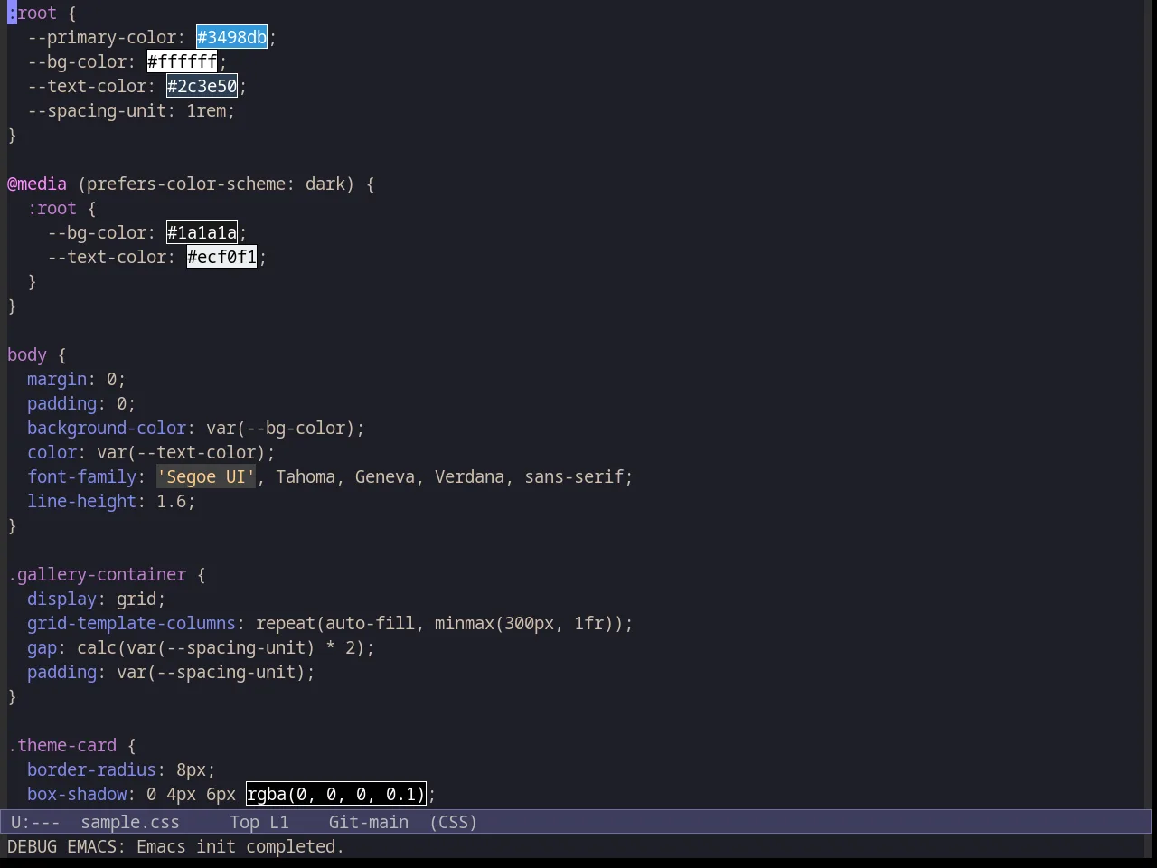This screenshot has height=868, width=1157.
Task: Click 'prefers-color-scheme: dark' text
Action: coord(216,184)
